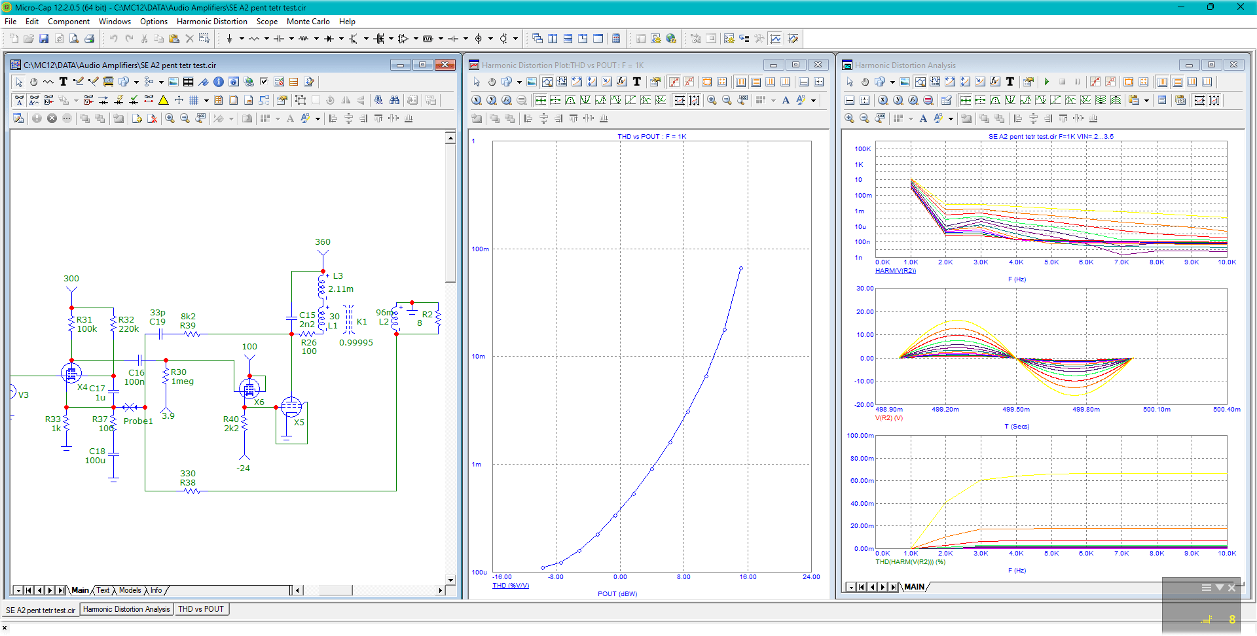Expand the Inductor component dropdown arrow
Screen dimensions: 1257x636
click(316, 39)
